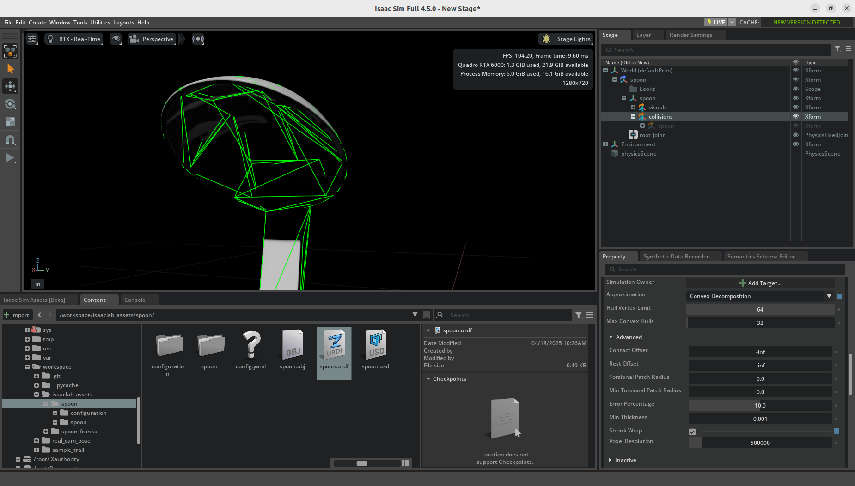855x486 pixels.
Task: Select the Scale tool in left toolbar
Action: (10, 121)
